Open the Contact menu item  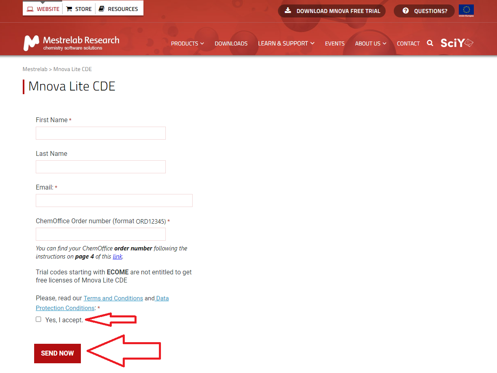point(408,43)
